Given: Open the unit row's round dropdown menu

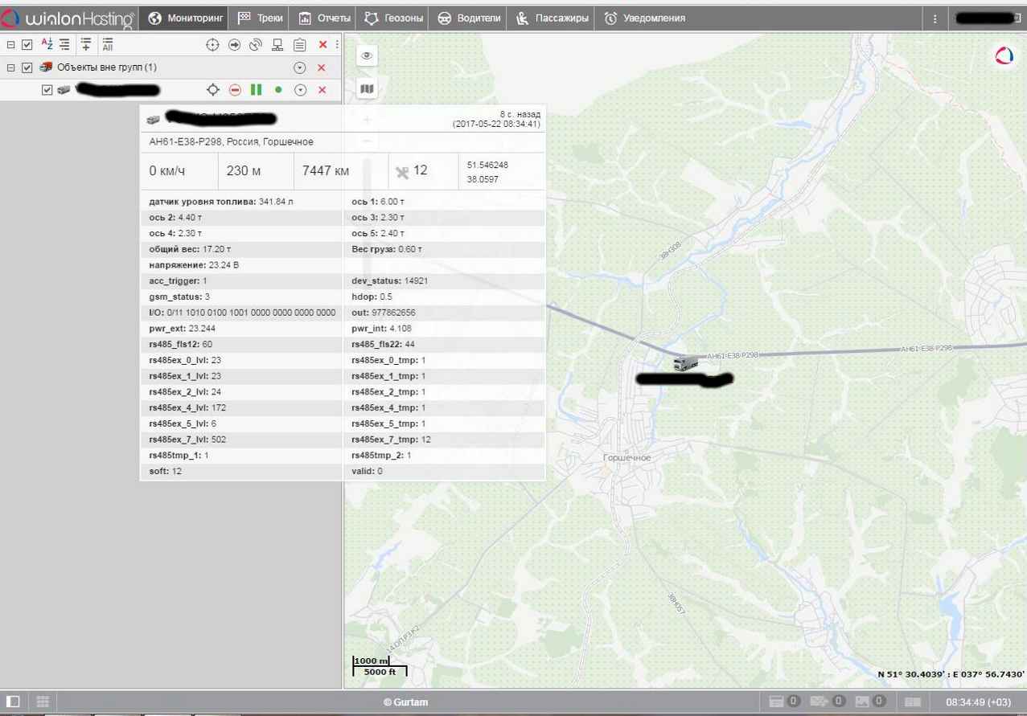Looking at the screenshot, I should pyautogui.click(x=300, y=90).
